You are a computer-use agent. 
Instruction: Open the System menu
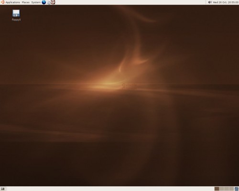[x=36, y=2]
